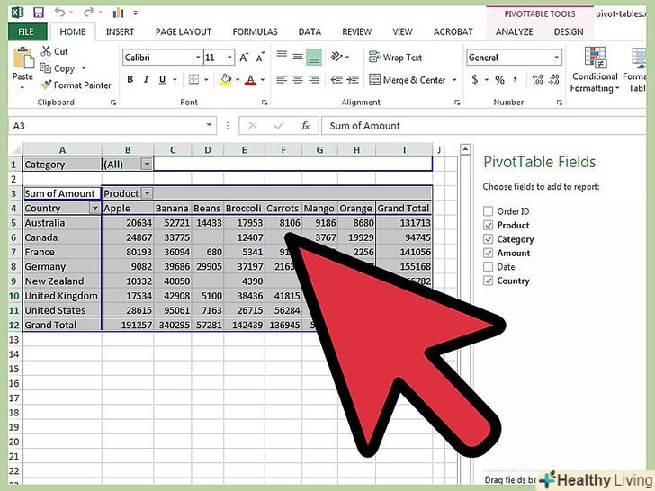Open the FILE tab

pos(26,31)
